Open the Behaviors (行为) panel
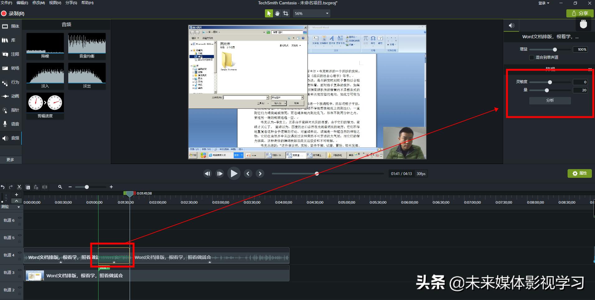The image size is (595, 300). (x=11, y=82)
